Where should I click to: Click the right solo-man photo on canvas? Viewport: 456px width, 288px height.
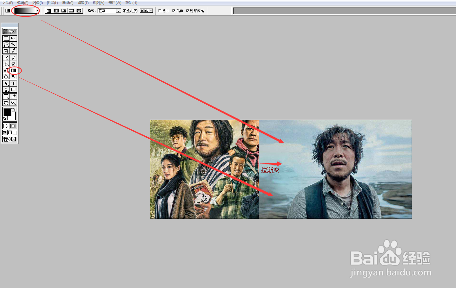coord(335,169)
